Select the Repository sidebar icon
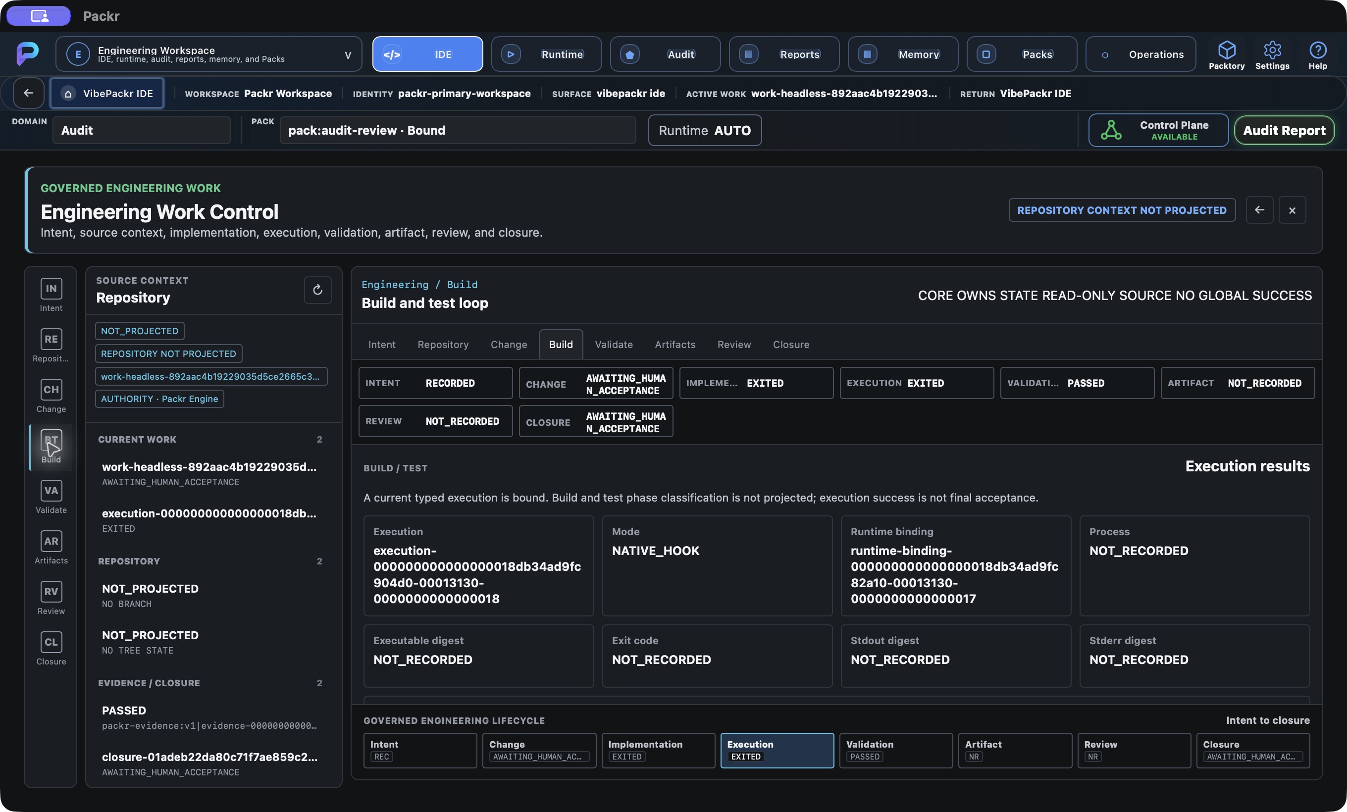1347x812 pixels. 51,345
